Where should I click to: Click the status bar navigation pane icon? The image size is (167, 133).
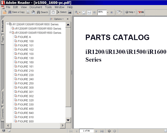(x=4, y=131)
